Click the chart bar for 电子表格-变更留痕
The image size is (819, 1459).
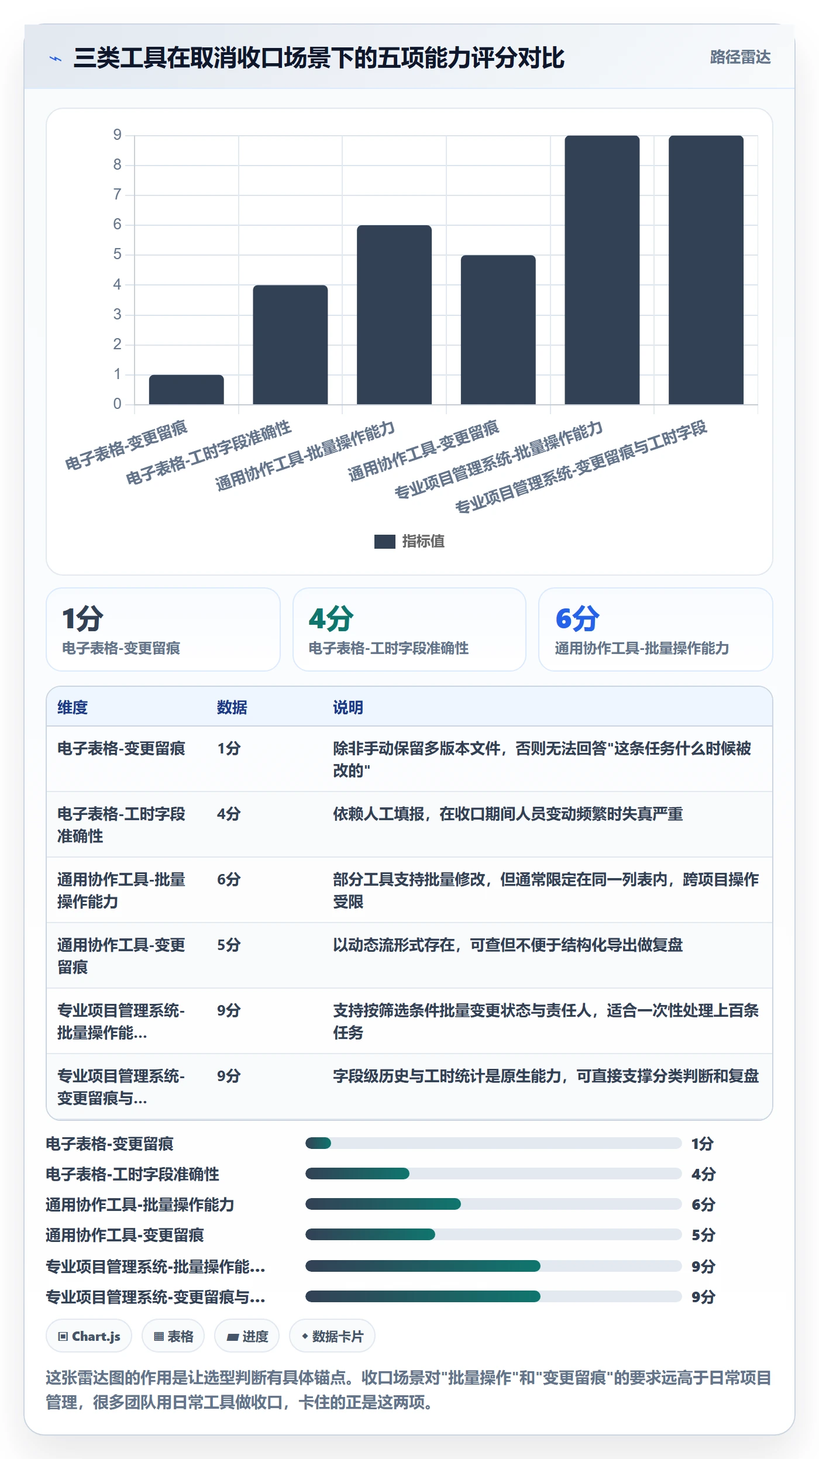(186, 390)
